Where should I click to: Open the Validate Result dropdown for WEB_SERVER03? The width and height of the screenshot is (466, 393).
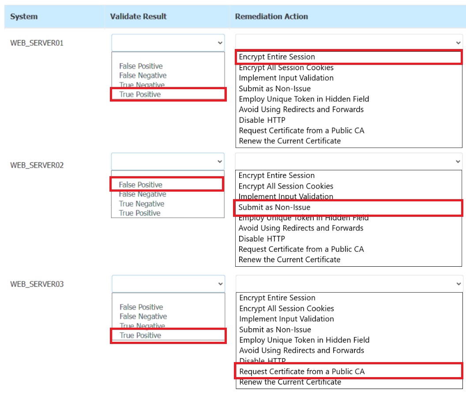(168, 283)
